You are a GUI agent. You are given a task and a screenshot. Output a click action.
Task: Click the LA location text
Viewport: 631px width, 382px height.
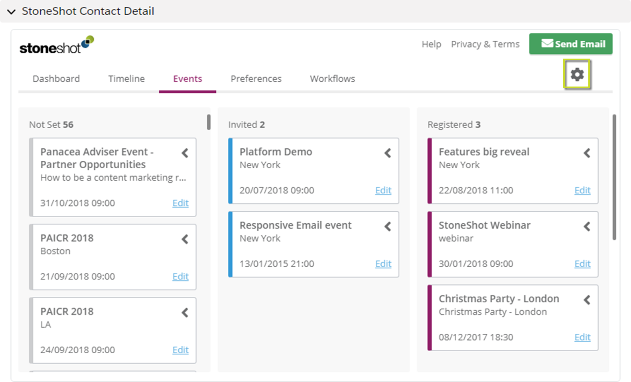[45, 324]
